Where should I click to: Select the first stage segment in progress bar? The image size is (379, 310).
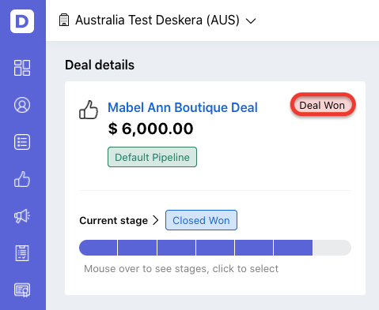pos(98,248)
